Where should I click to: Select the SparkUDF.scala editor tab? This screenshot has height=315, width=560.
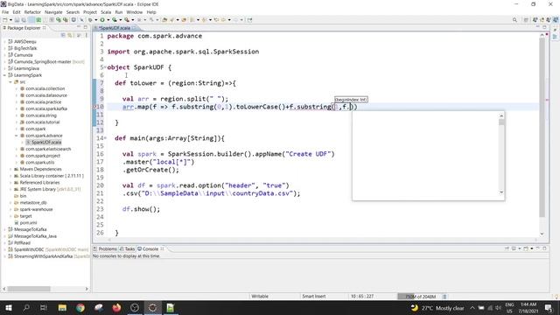point(114,28)
